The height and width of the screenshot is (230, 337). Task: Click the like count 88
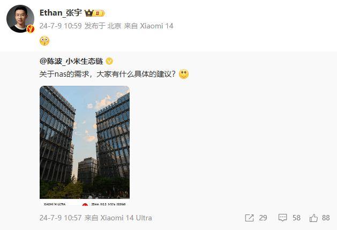tap(326, 218)
